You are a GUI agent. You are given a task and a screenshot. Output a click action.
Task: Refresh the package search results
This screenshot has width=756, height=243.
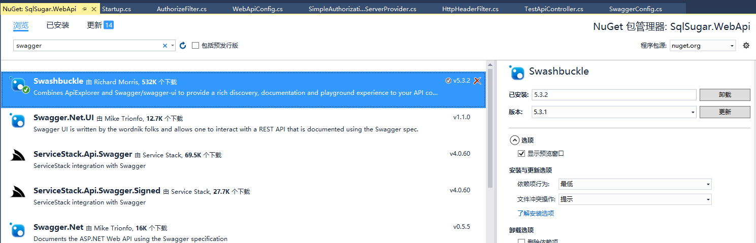(183, 46)
